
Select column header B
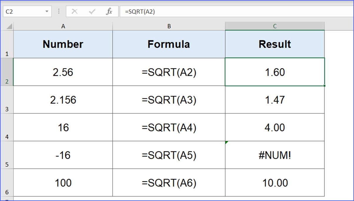coord(169,26)
